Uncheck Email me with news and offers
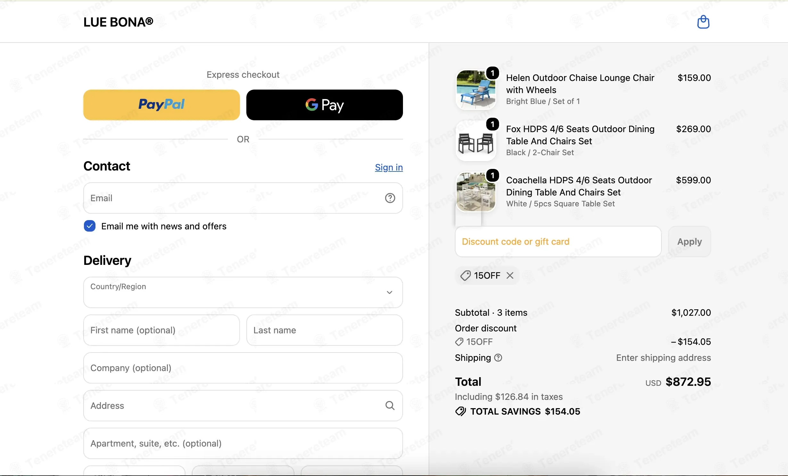The height and width of the screenshot is (476, 788). (90, 226)
